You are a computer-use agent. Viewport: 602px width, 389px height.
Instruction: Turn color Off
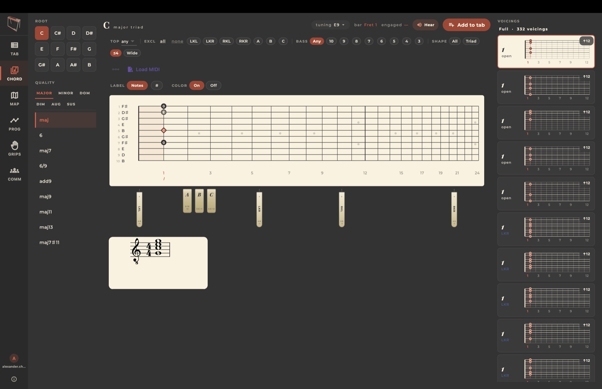pyautogui.click(x=213, y=85)
